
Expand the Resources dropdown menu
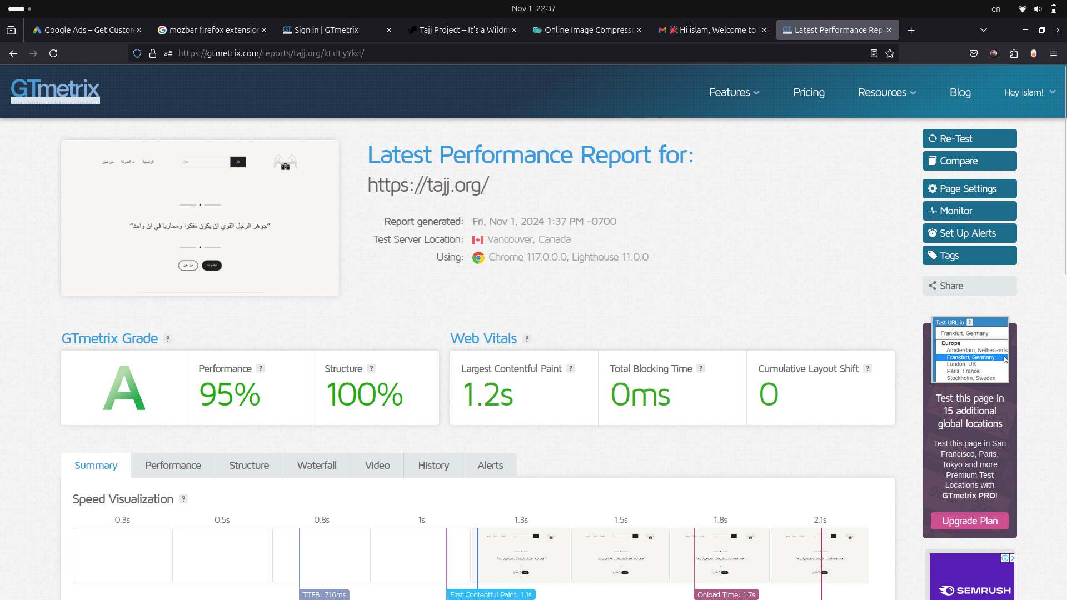coord(887,92)
